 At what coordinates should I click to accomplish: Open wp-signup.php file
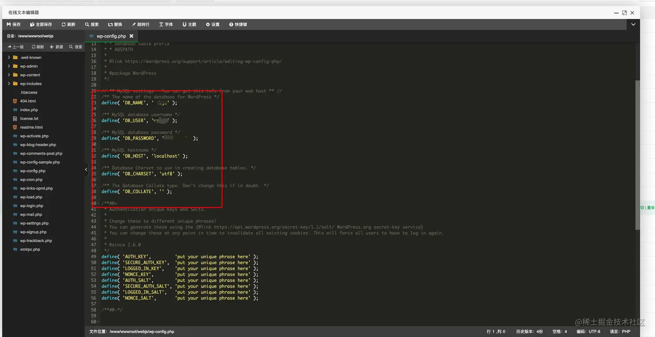click(x=33, y=232)
